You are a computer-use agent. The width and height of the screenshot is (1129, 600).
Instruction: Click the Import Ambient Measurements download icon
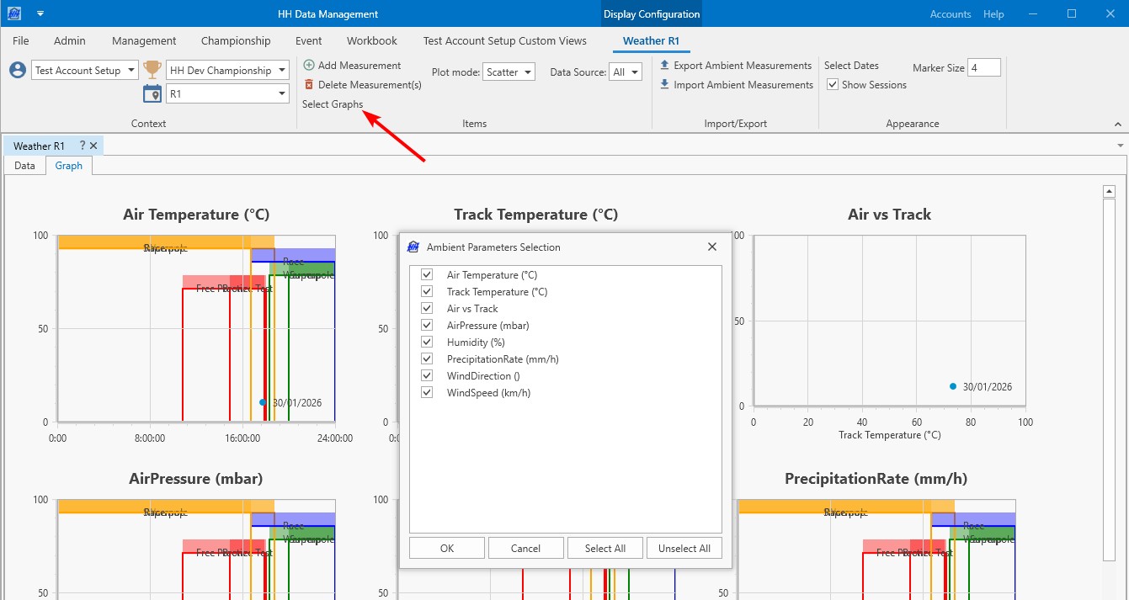click(664, 85)
